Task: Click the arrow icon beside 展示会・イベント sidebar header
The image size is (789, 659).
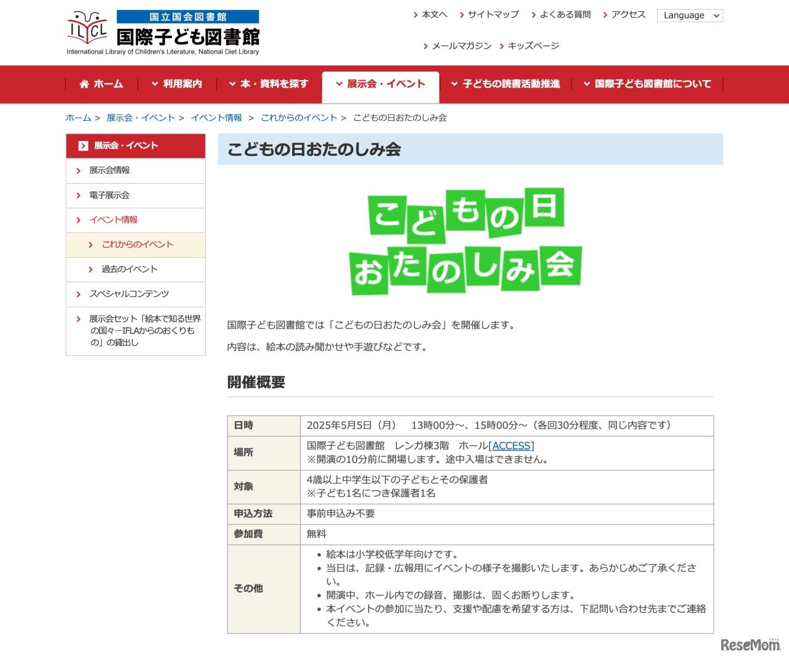Action: [x=83, y=146]
